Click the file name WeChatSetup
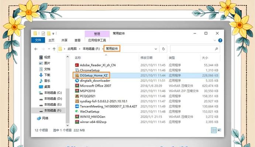 [x=90, y=112]
